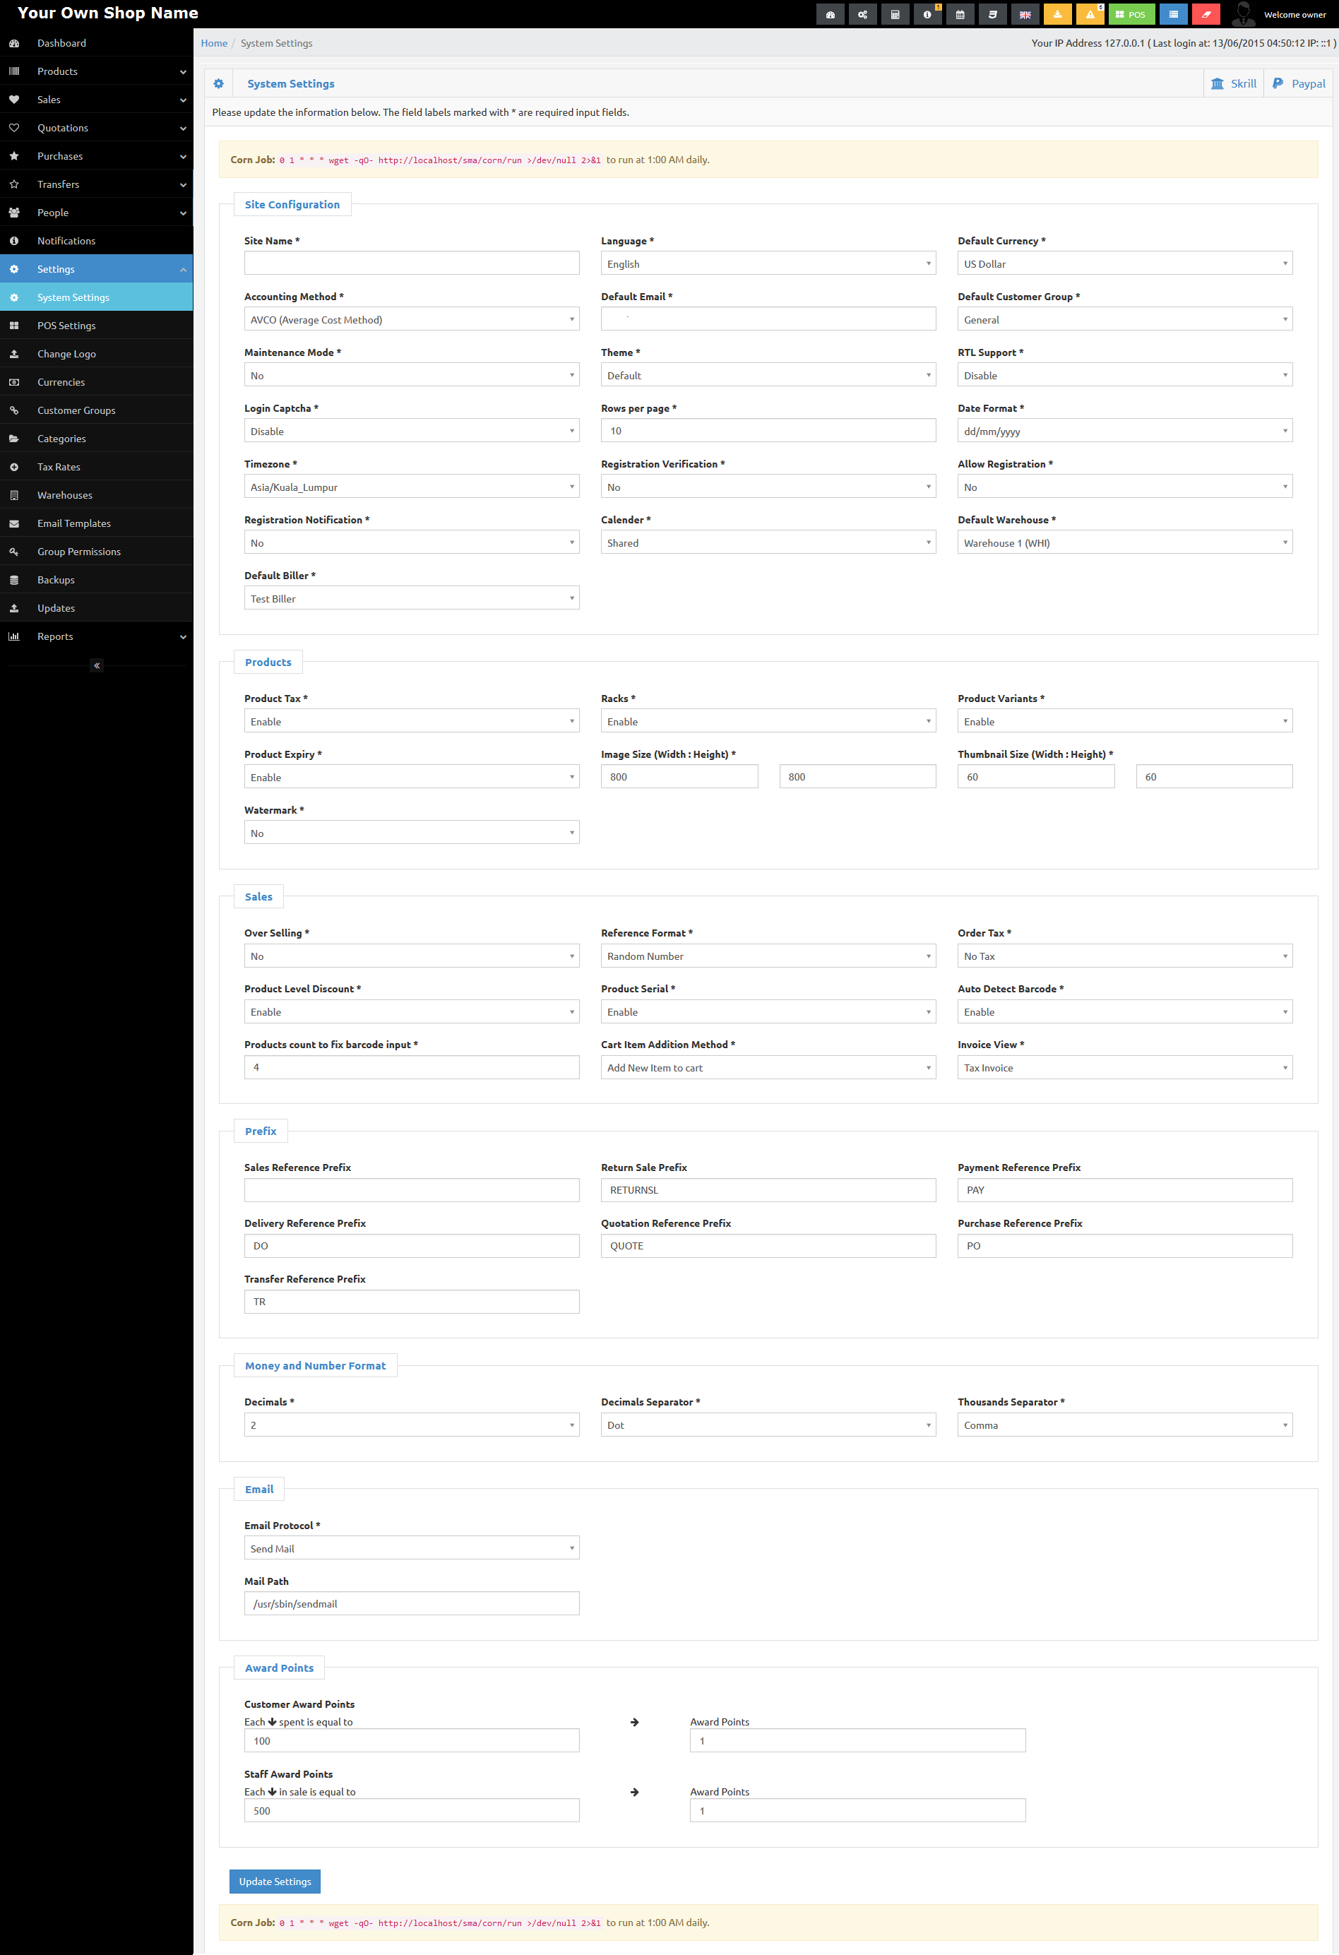Image resolution: width=1339 pixels, height=1955 pixels.
Task: Expand the People sidebar menu
Action: coord(97,213)
